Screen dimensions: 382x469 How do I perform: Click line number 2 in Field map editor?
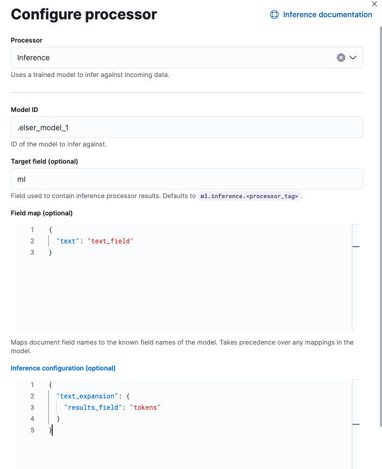click(x=32, y=241)
